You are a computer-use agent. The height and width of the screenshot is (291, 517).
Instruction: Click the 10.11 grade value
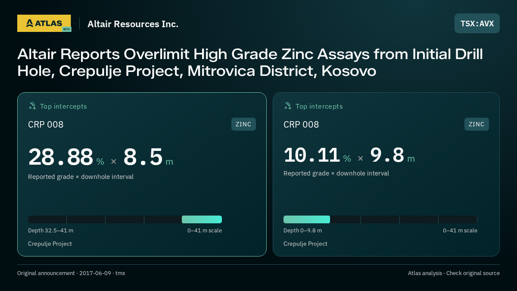coord(312,155)
